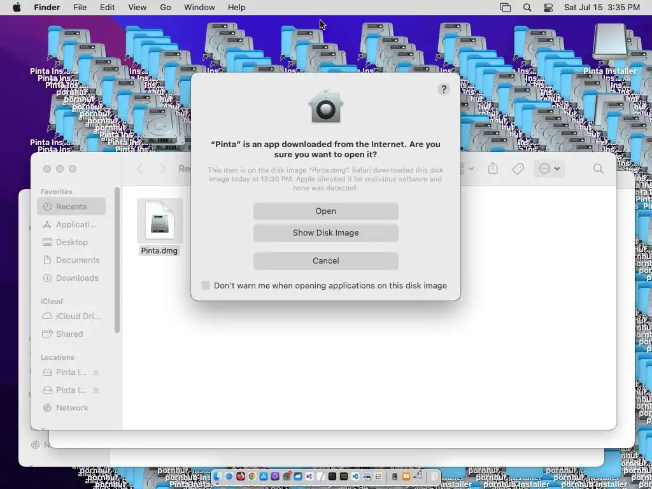
Task: Open the Edit menu
Action: click(107, 8)
